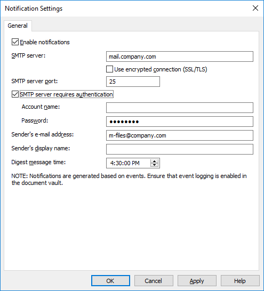The width and height of the screenshot is (264, 291).
Task: Focus the Sender's display name field
Action: 180,149
